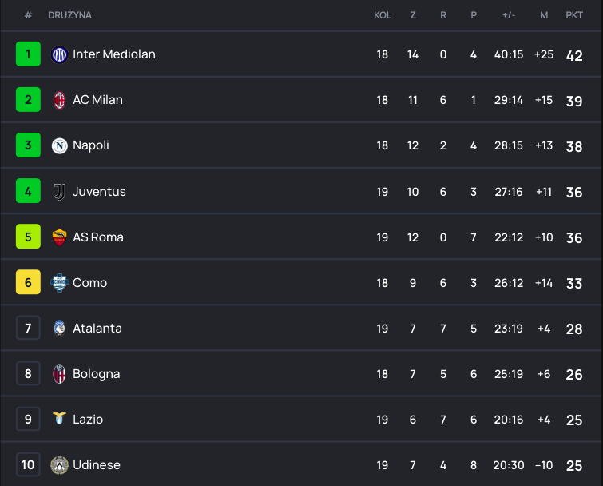Screen dimensions: 603x486
Task: Click the AS Roma crest icon
Action: point(59,237)
